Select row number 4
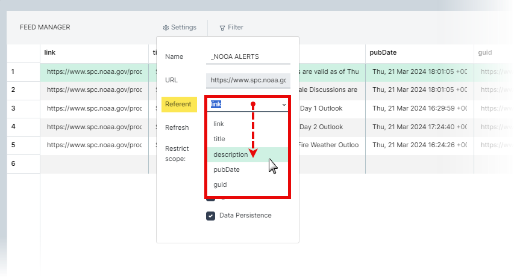514x277 pixels. pos(24,127)
